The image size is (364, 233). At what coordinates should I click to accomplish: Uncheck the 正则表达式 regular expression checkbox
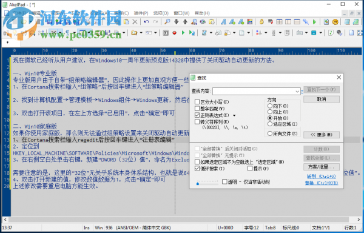(x=197, y=115)
